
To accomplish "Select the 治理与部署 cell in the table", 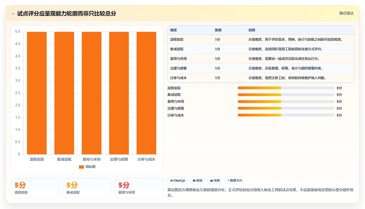I will point(179,68).
